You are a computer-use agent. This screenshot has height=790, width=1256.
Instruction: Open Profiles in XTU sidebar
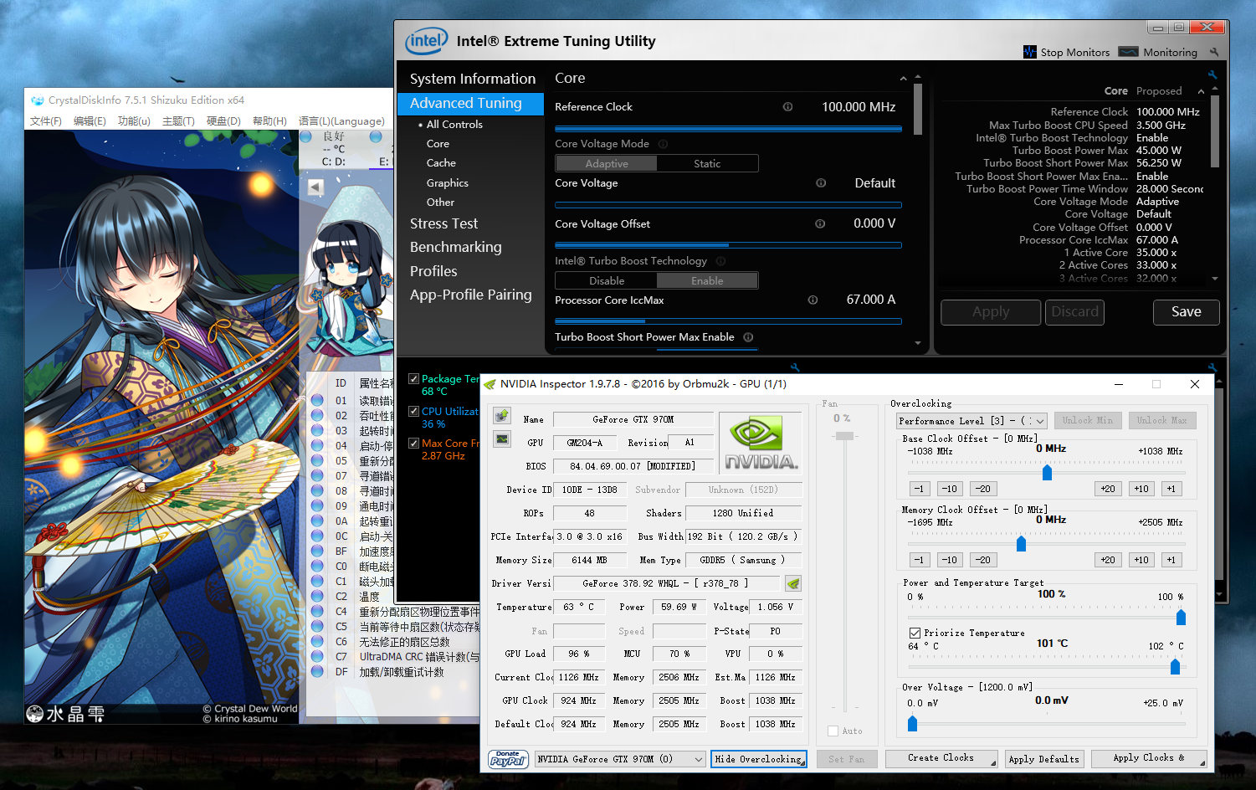pyautogui.click(x=433, y=271)
